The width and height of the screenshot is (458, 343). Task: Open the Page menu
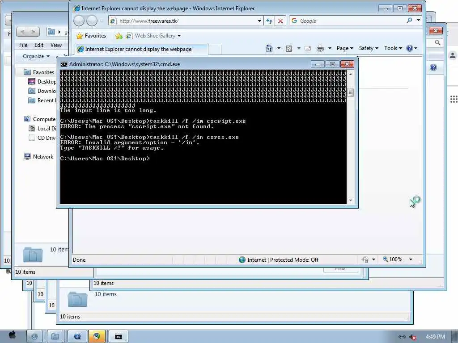[345, 48]
